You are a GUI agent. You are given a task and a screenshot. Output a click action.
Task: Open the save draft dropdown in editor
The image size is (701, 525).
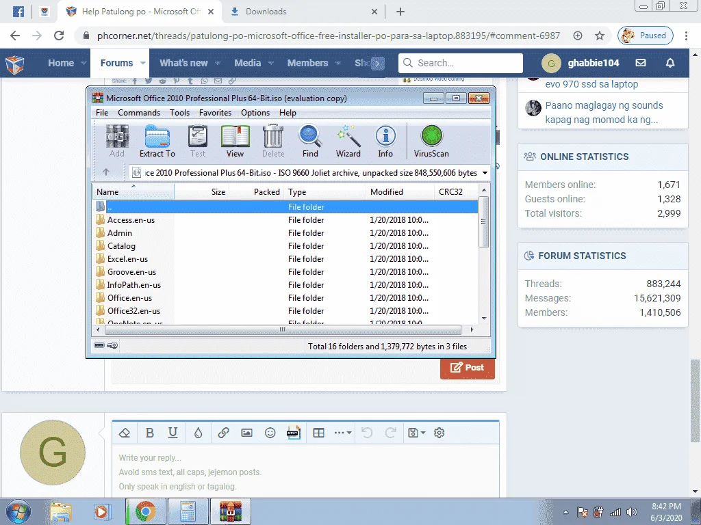point(417,433)
